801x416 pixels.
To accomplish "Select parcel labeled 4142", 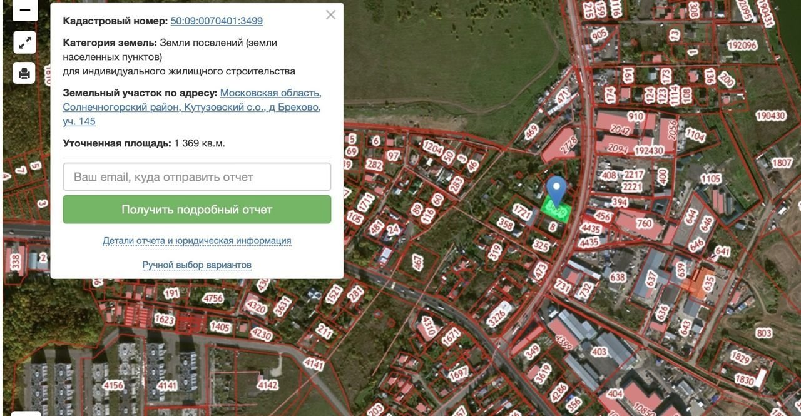I will tap(267, 385).
